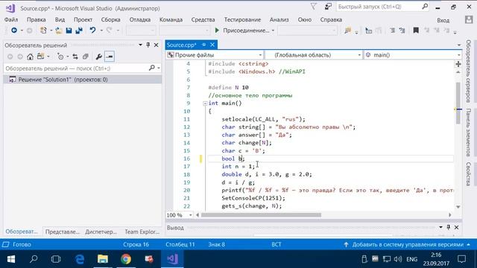This screenshot has height=268, width=477.
Task: Click the New Project toolbar icon
Action: click(43, 31)
